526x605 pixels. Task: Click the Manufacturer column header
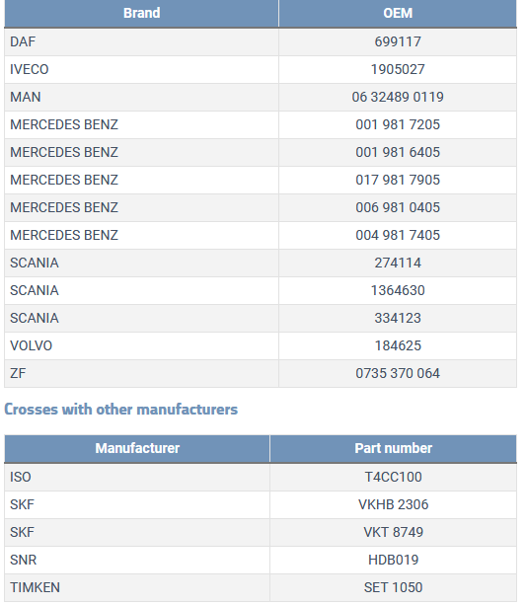137,448
